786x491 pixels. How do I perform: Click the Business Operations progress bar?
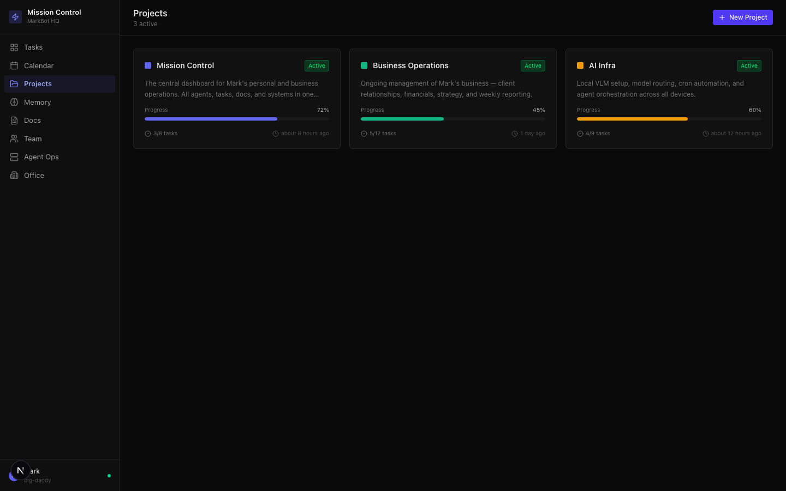[452, 119]
